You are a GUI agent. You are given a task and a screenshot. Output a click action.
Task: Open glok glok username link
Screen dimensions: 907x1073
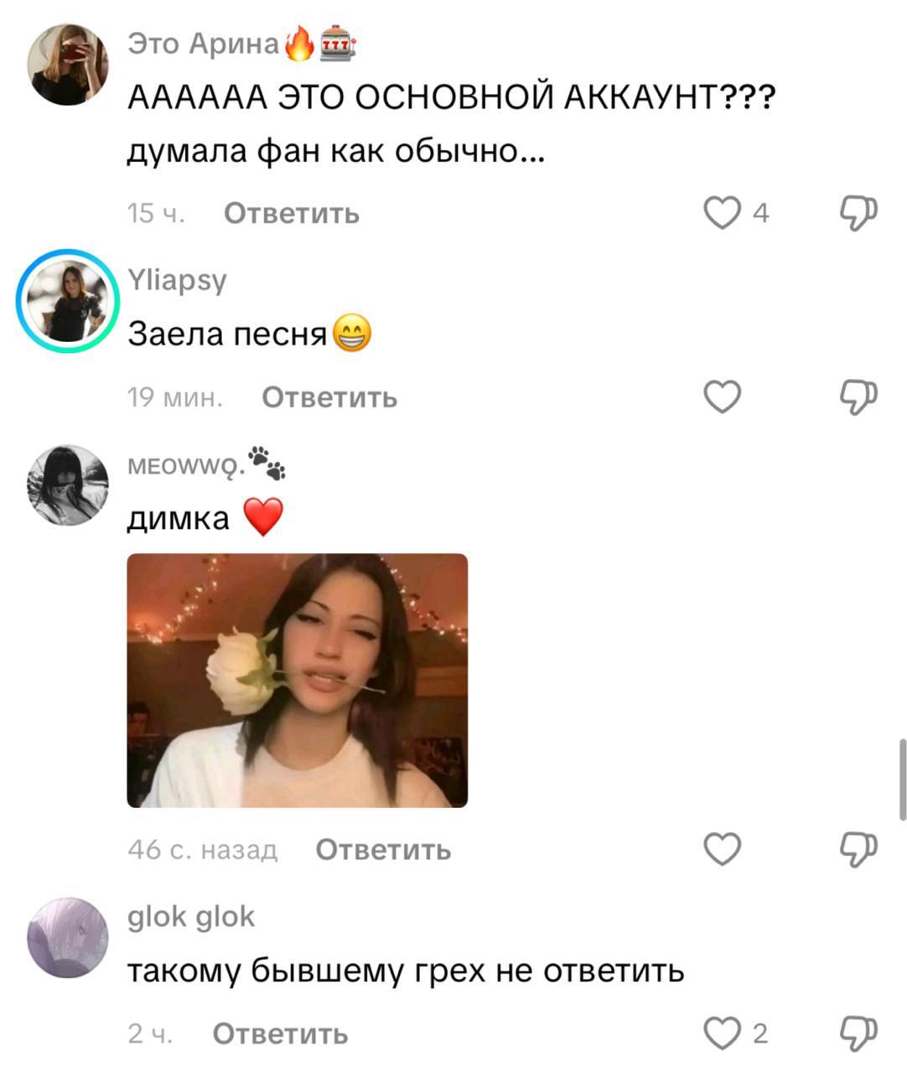click(191, 916)
